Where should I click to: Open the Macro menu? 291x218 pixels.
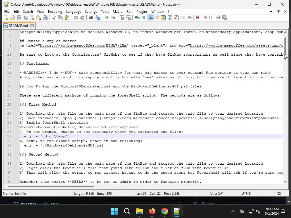tap(118, 11)
